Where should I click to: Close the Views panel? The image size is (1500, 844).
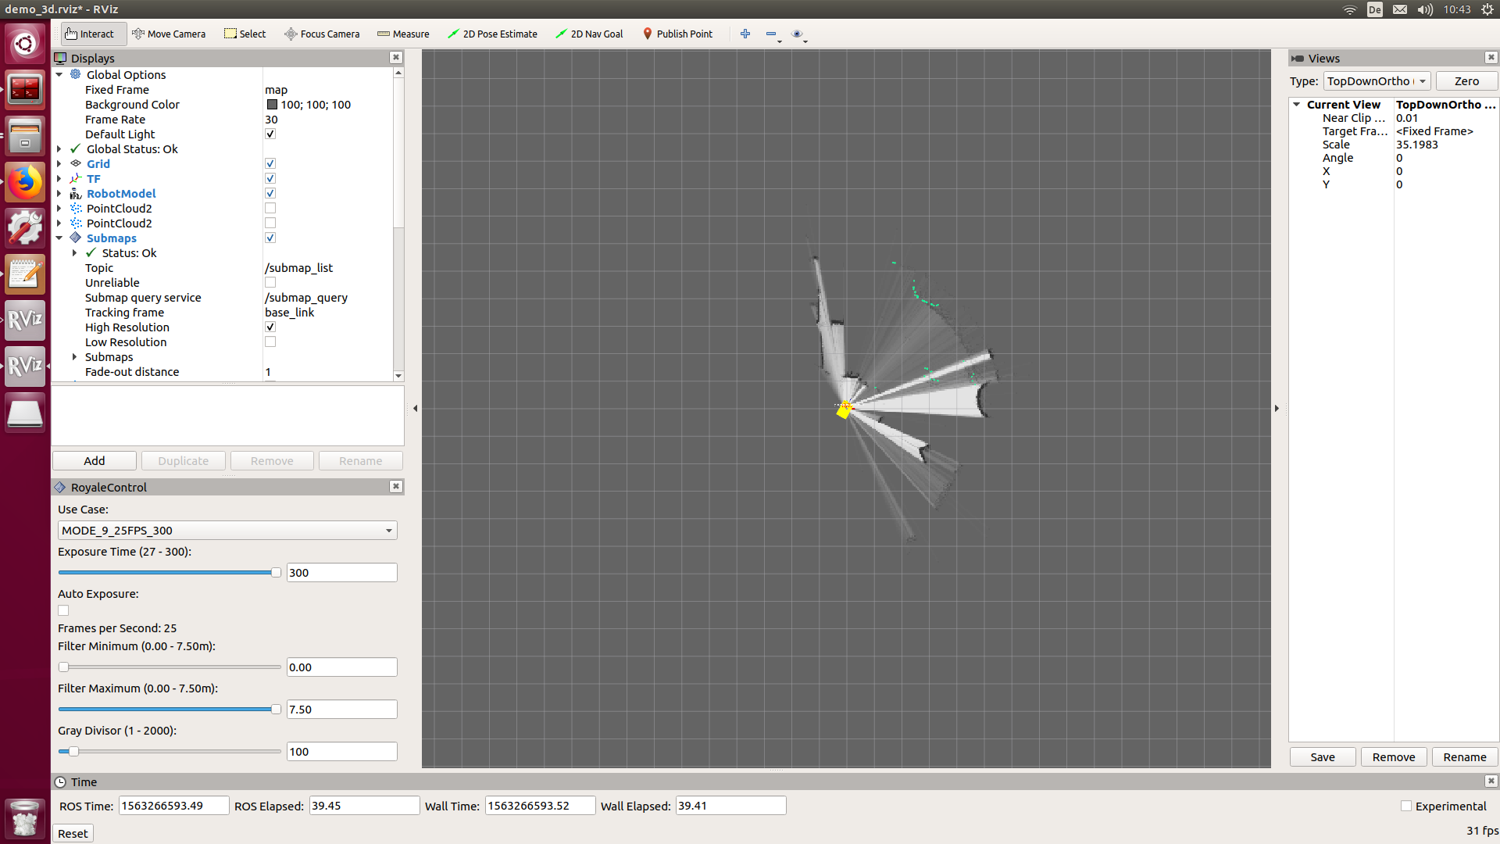(x=1491, y=58)
